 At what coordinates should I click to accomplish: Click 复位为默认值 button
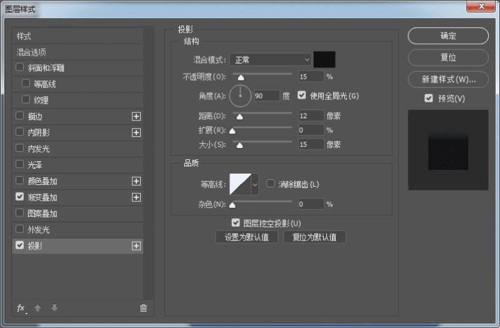(x=314, y=237)
